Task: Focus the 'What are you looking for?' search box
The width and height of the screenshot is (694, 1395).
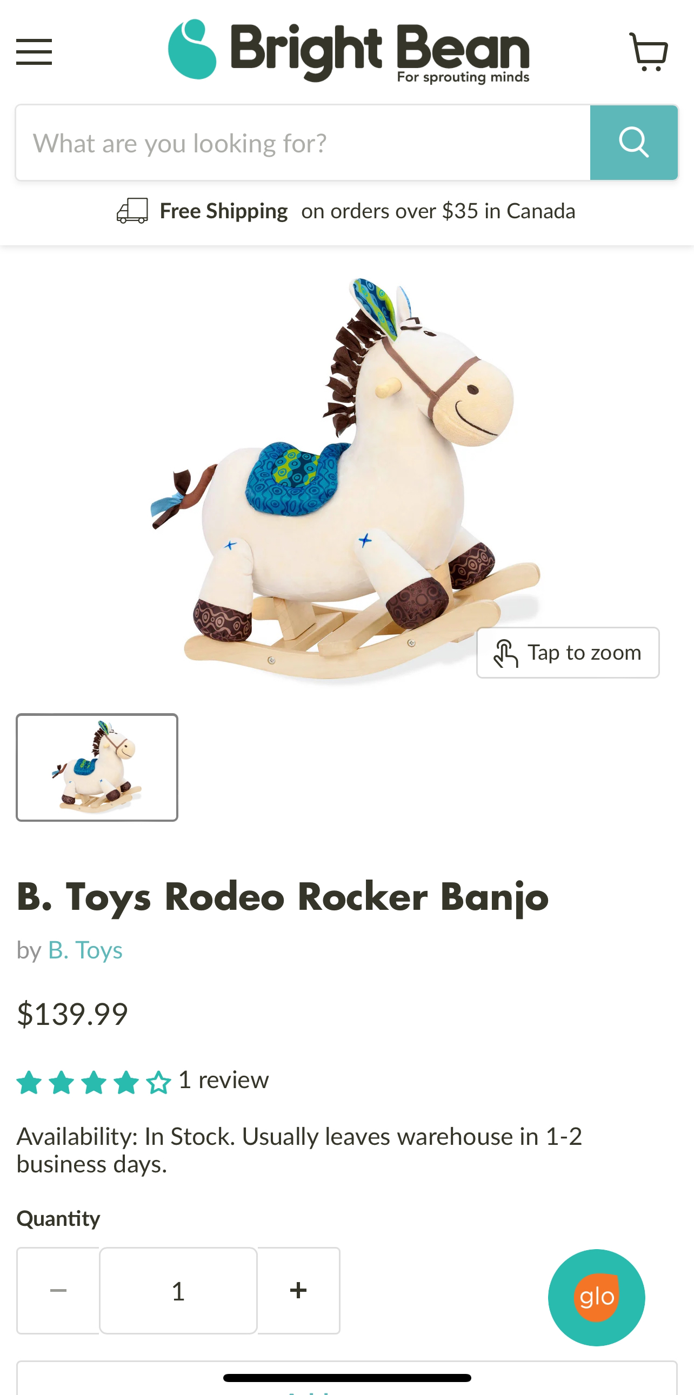Action: 303,143
